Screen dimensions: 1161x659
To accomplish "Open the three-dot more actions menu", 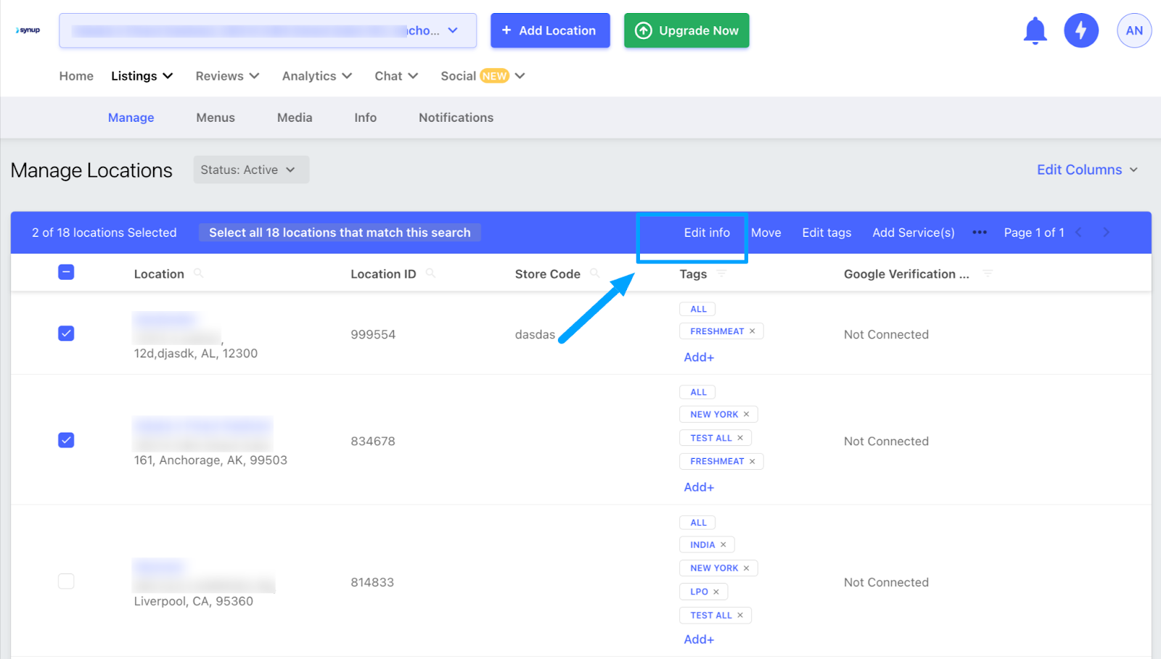I will (x=980, y=233).
